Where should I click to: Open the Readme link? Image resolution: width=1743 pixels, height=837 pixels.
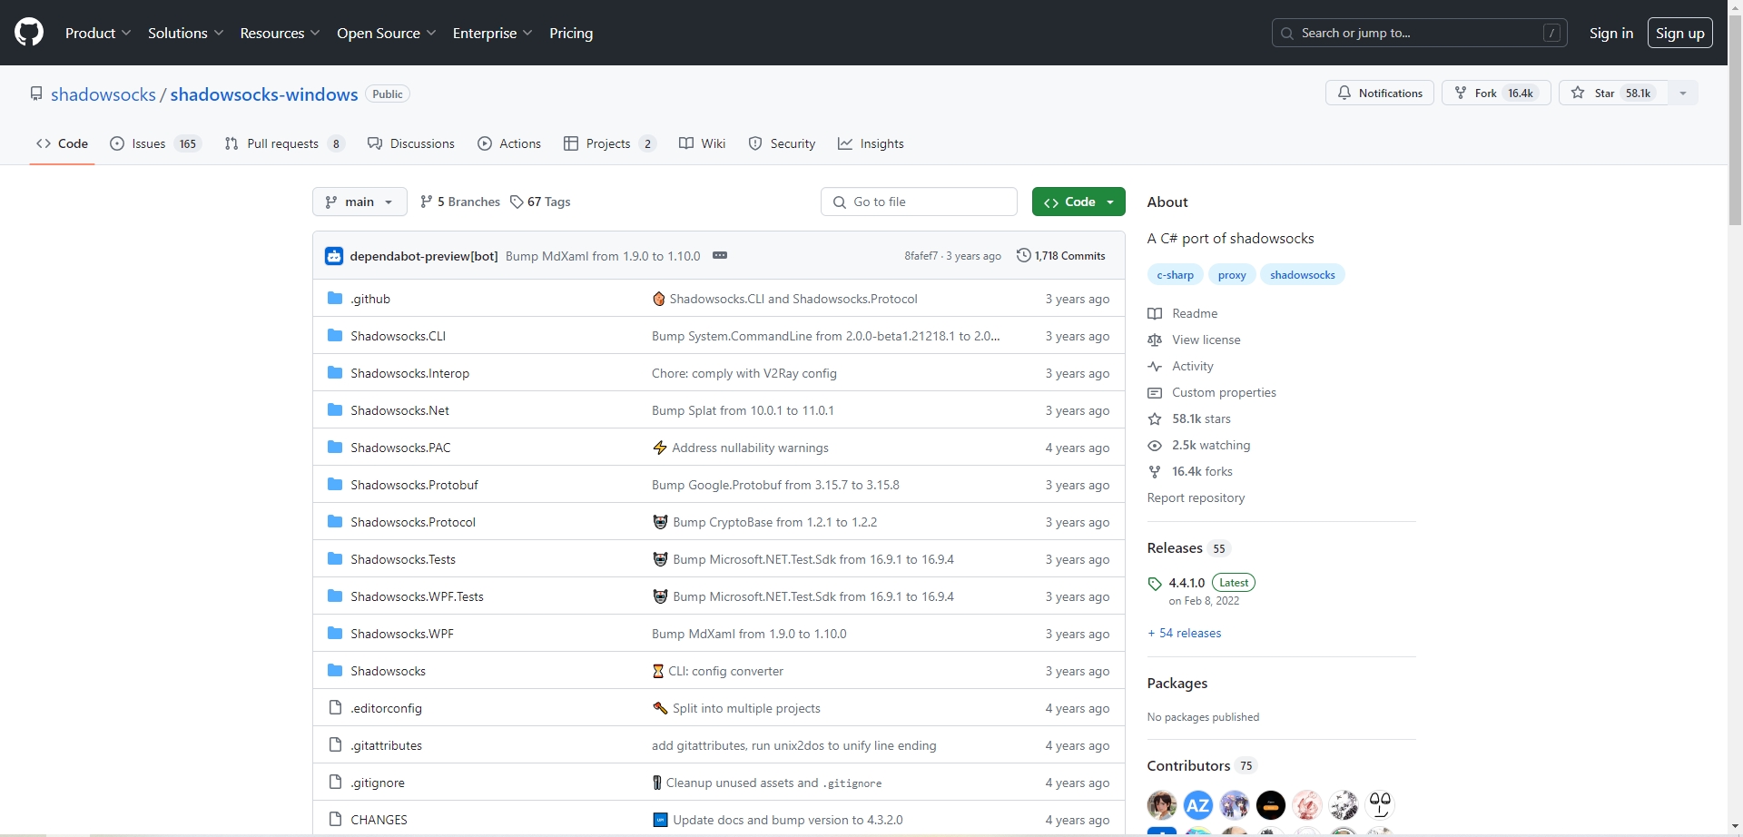pos(1183,313)
